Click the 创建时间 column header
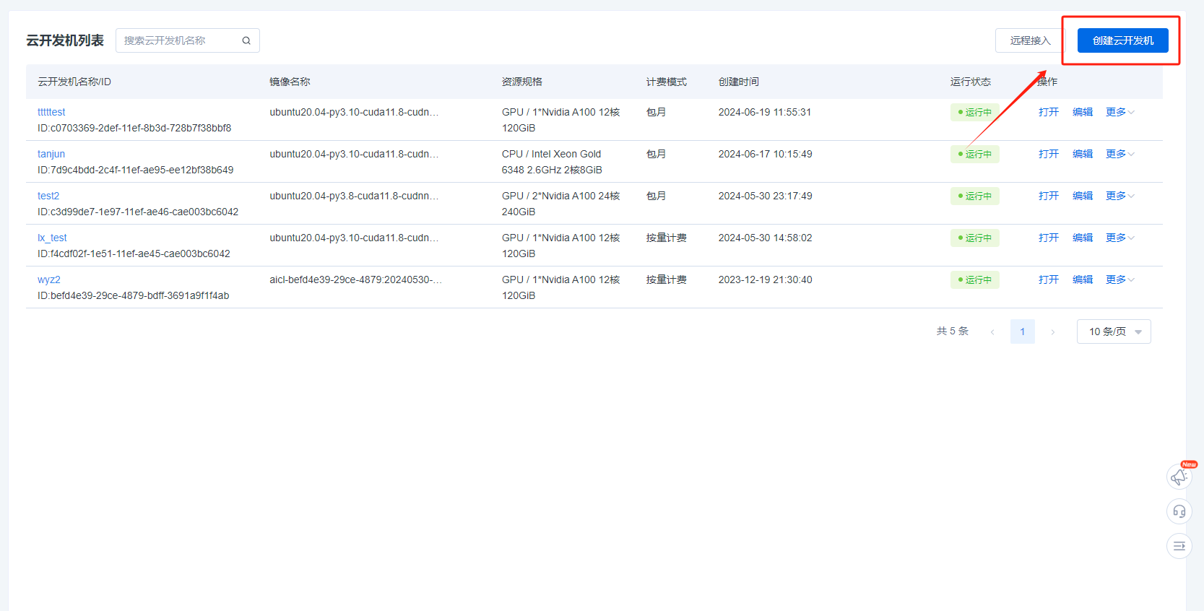Screen dimensions: 1204x611 point(739,82)
